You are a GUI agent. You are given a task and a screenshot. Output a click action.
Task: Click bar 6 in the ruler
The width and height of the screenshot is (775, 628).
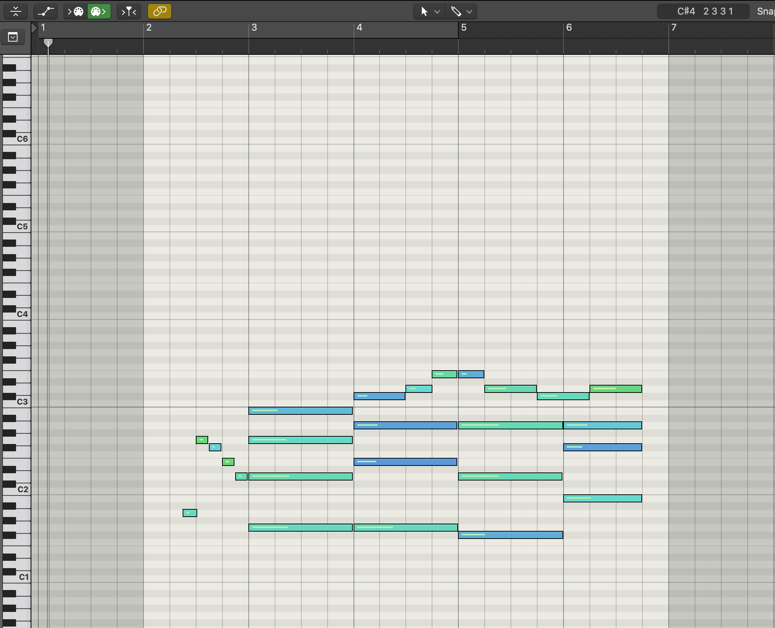click(569, 28)
